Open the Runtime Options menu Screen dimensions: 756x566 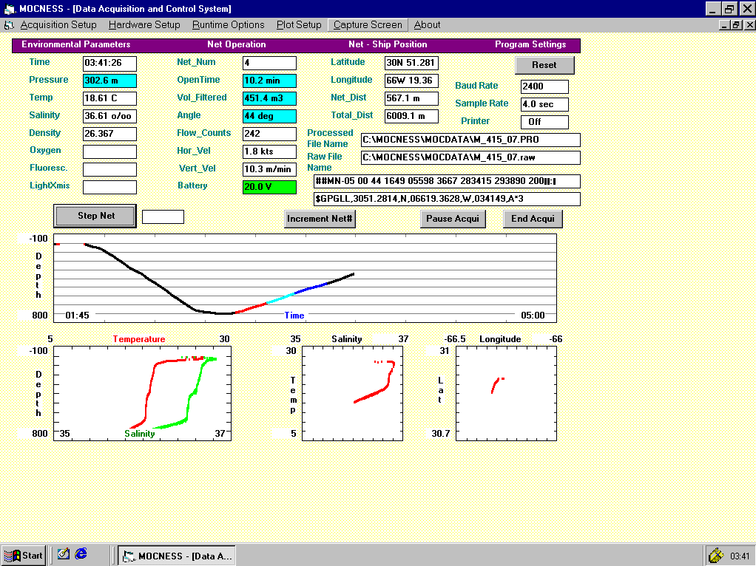(228, 25)
